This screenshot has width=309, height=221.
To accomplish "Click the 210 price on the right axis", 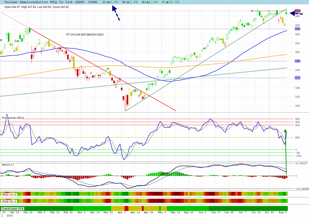I will (x=297, y=43).
